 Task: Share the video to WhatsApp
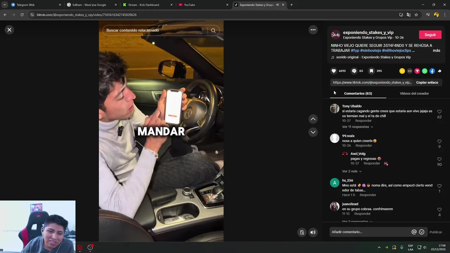point(425,71)
